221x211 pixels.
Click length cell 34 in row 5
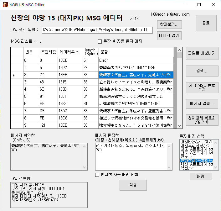point(91,96)
